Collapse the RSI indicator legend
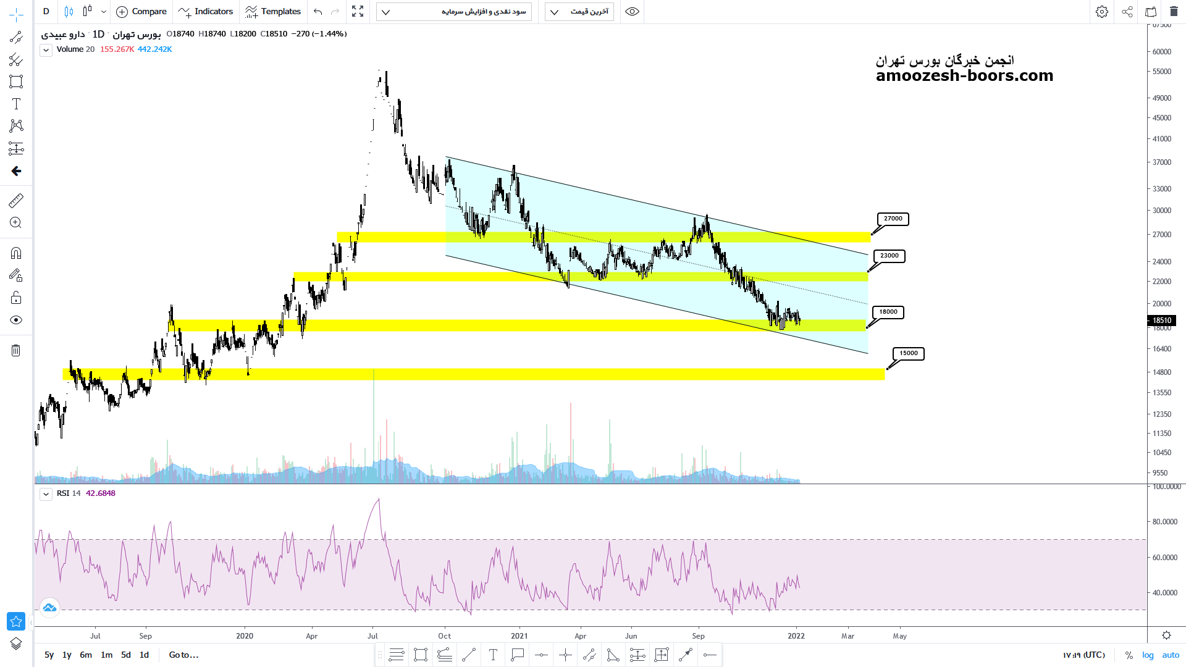Viewport: 1186px width, 667px height. [46, 494]
